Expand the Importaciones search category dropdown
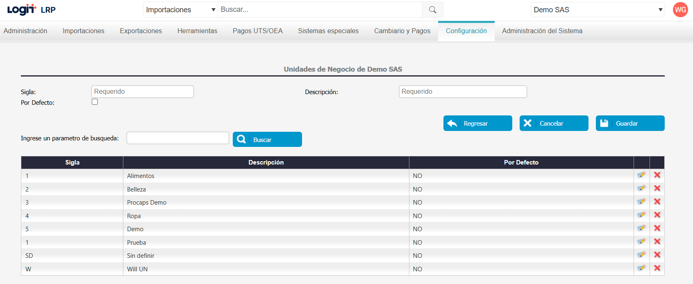This screenshot has width=693, height=284. click(x=180, y=10)
